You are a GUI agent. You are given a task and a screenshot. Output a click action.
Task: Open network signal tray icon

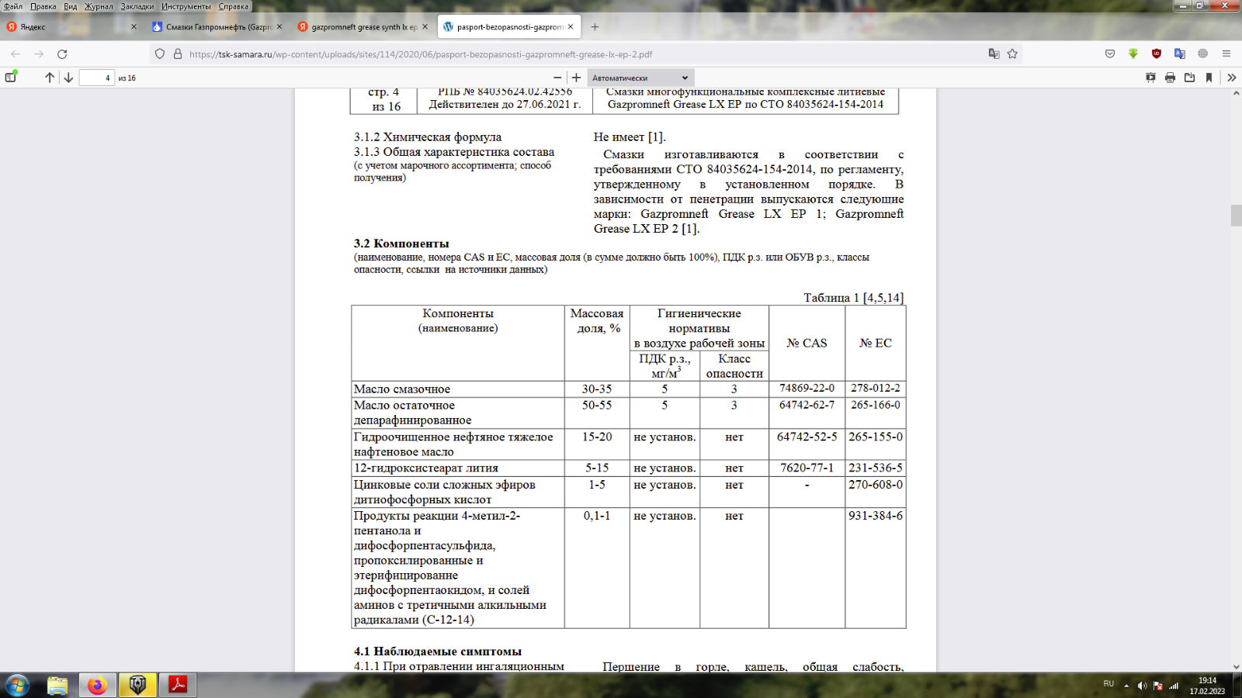[1174, 686]
